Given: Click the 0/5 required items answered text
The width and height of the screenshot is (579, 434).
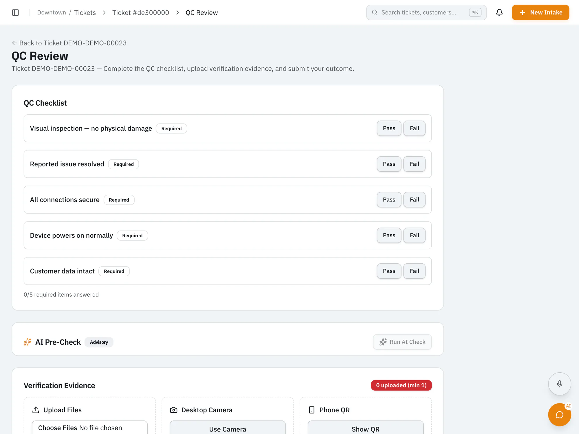Looking at the screenshot, I should 61,295.
